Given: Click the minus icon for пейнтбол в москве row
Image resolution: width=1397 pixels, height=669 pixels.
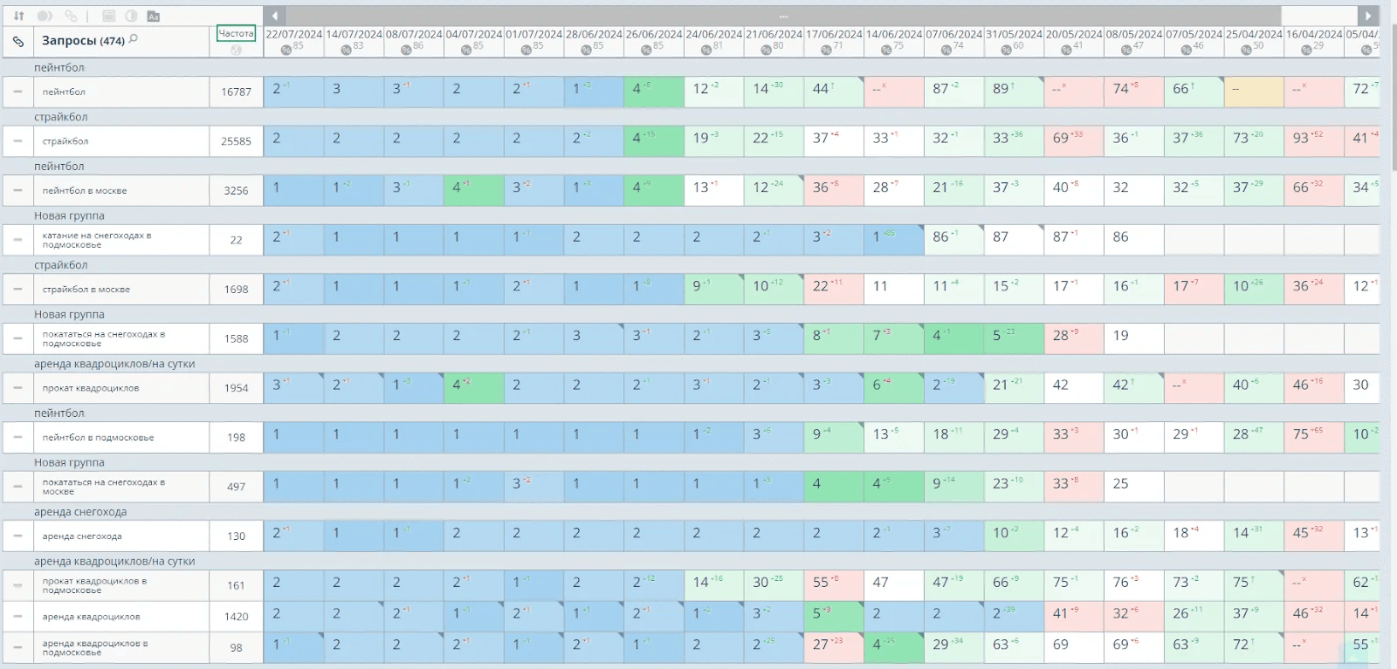Looking at the screenshot, I should 17,190.
